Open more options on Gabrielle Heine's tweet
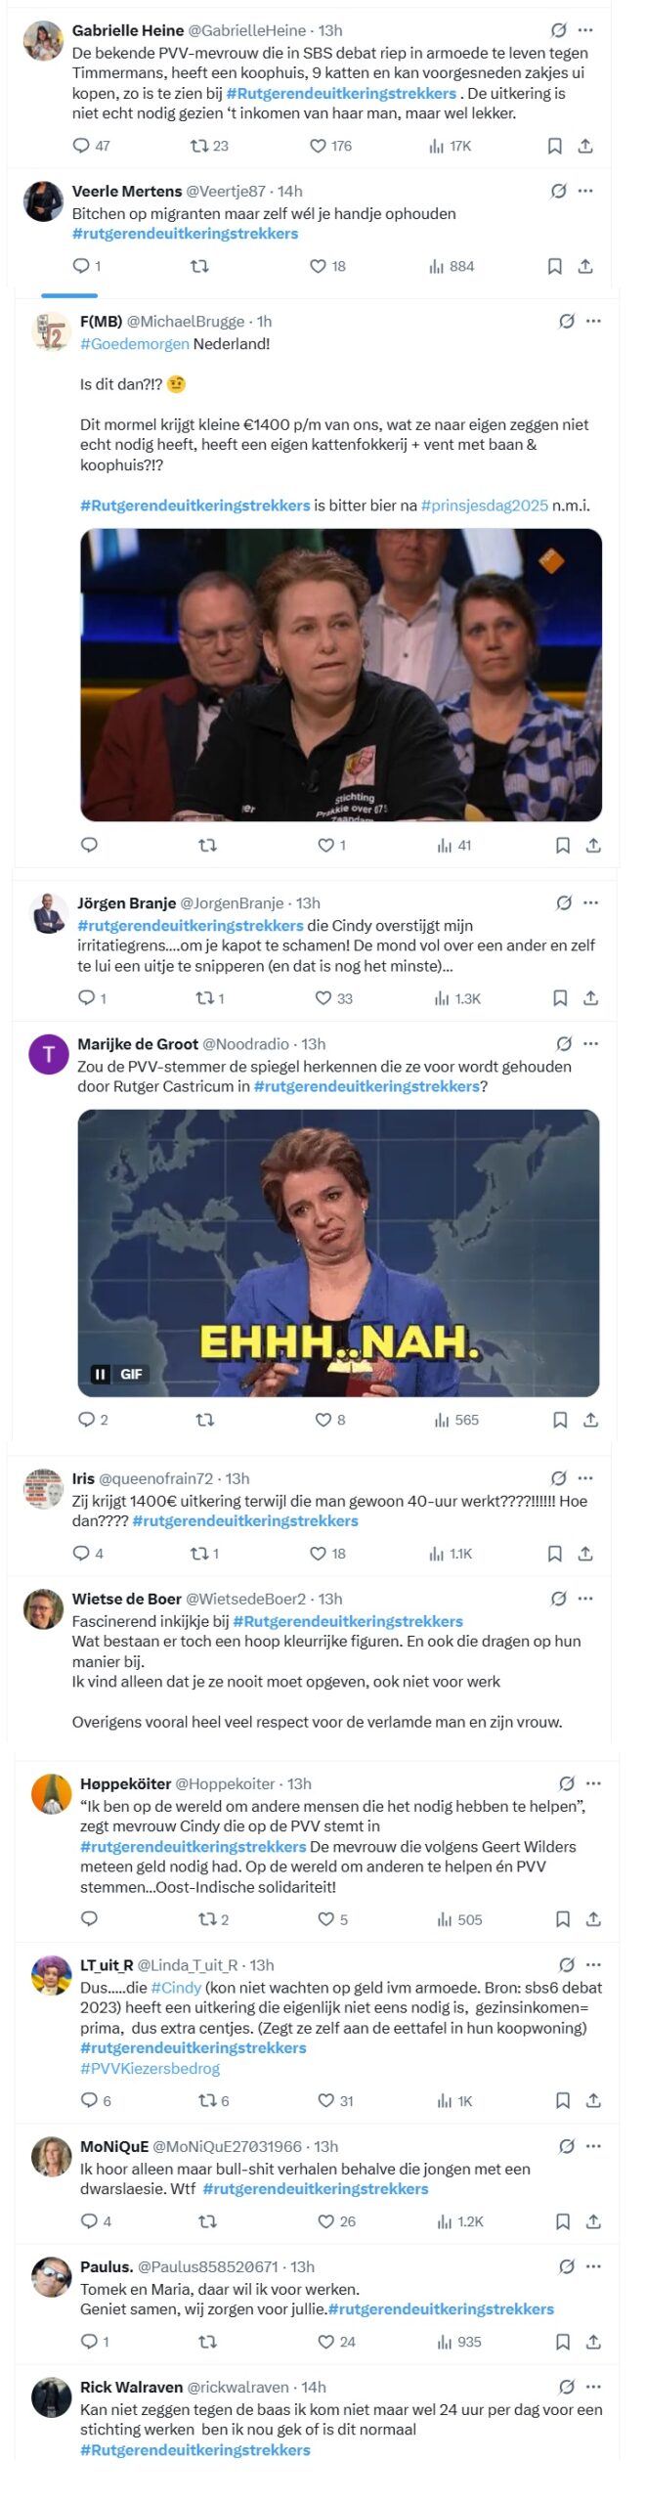Image resolution: width=646 pixels, height=2503 pixels. 585,30
